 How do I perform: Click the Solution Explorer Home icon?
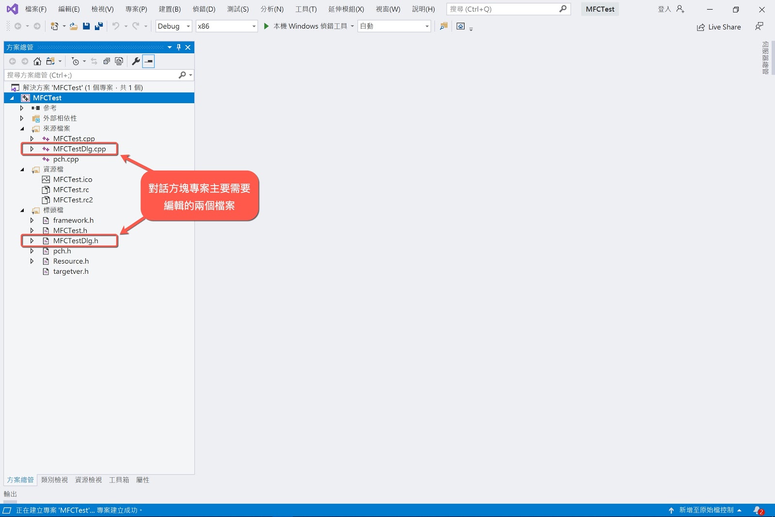click(x=37, y=61)
